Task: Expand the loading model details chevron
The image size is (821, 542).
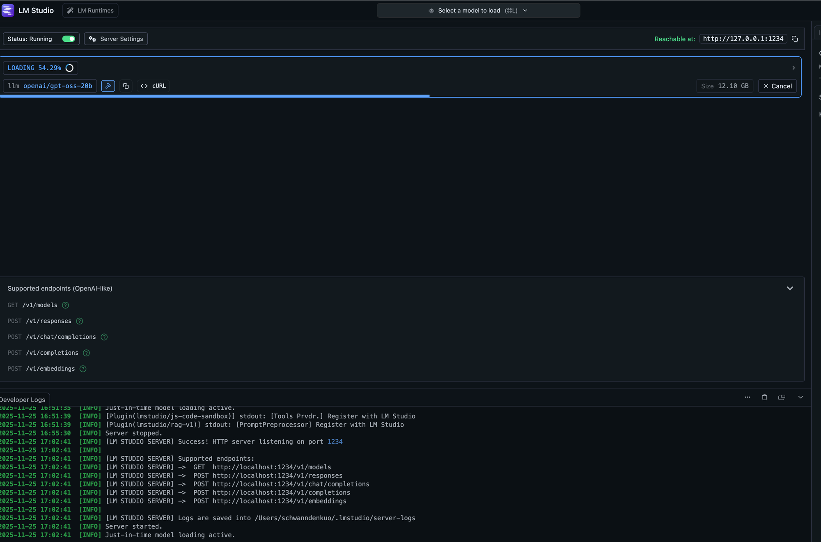Action: pos(793,68)
